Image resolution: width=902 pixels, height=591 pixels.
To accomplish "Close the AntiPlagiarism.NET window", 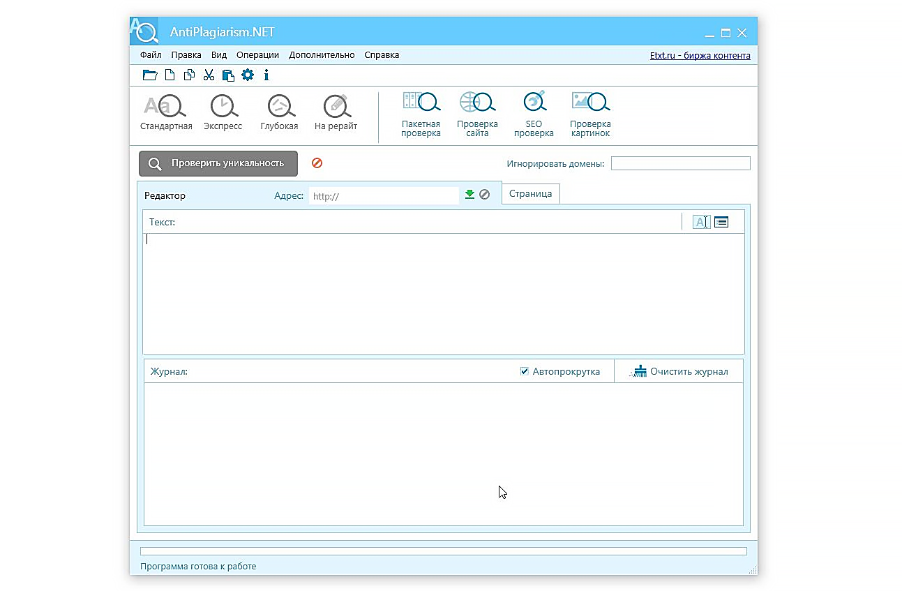I will 742,33.
